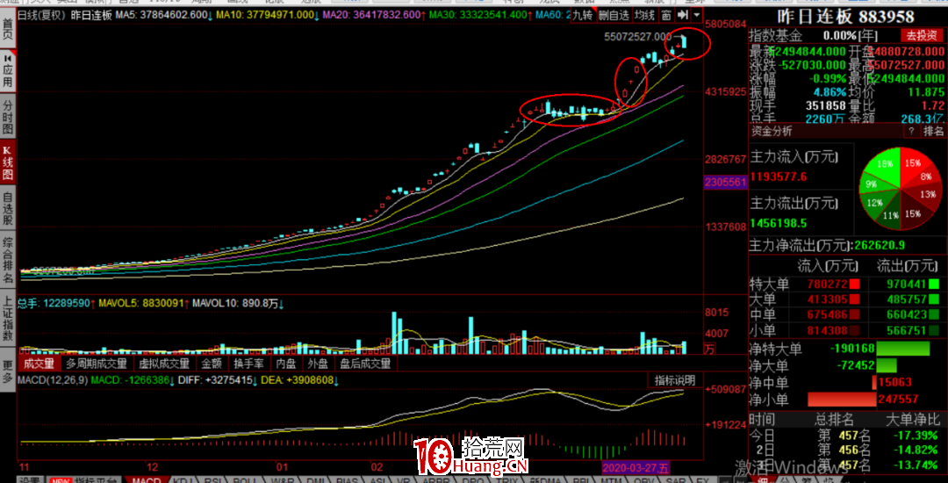
Task: Click the 总手 12289590 volume label
Action: pos(54,303)
